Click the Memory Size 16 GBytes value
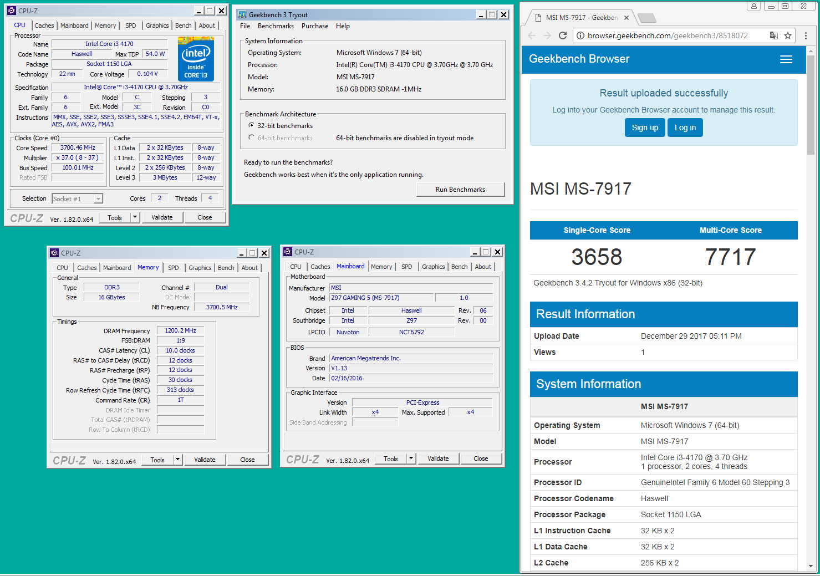 point(112,297)
